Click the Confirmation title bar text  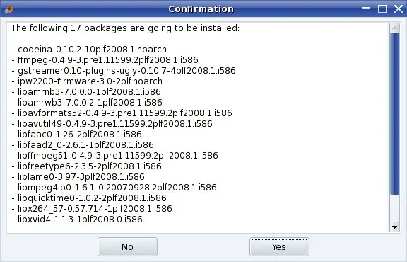[x=201, y=9]
